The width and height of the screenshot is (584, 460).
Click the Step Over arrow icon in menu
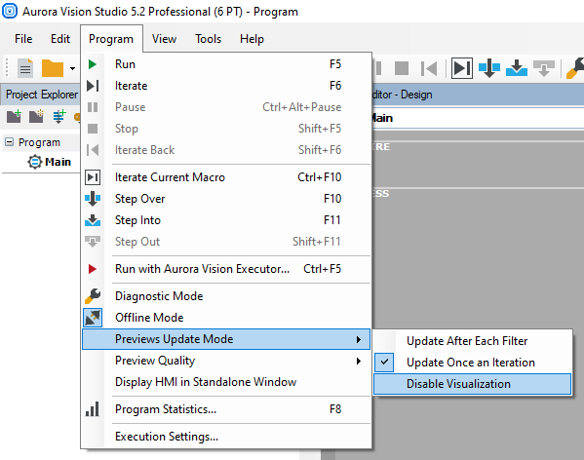click(x=93, y=199)
